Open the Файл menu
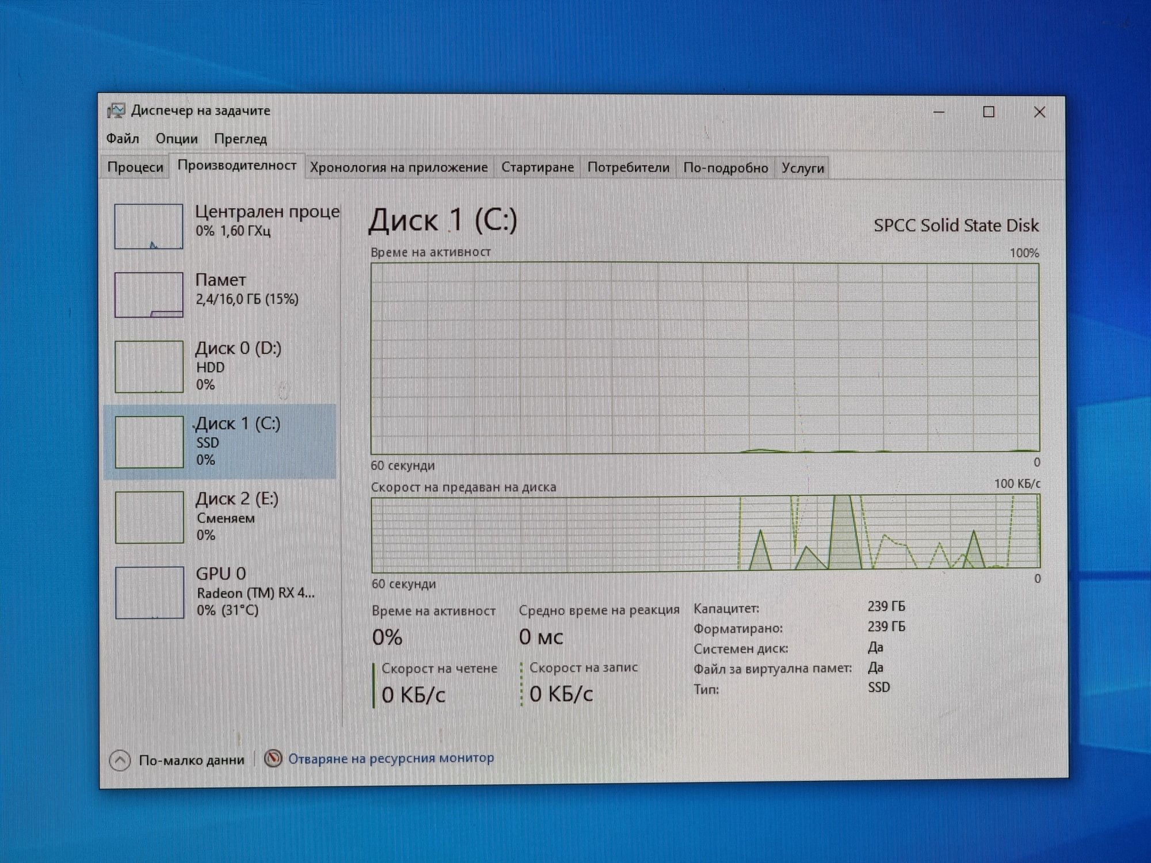The width and height of the screenshot is (1151, 863). 123,139
